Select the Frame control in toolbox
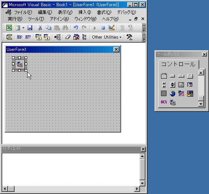 (x=164, y=76)
